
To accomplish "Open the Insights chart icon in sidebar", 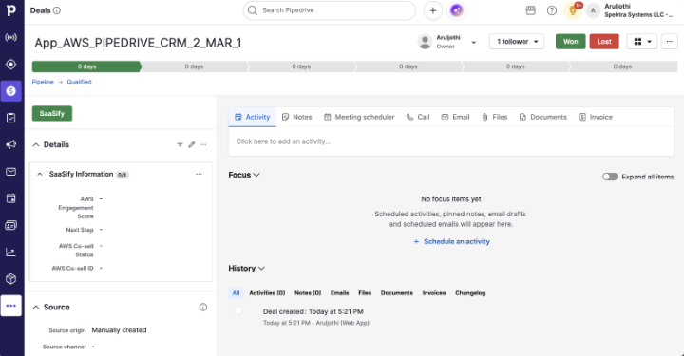I will 10,252.
